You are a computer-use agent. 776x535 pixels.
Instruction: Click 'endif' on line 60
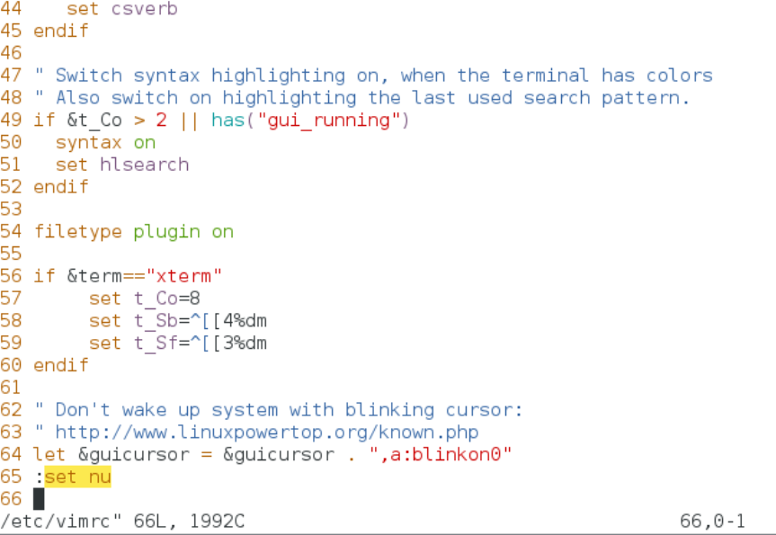click(61, 365)
